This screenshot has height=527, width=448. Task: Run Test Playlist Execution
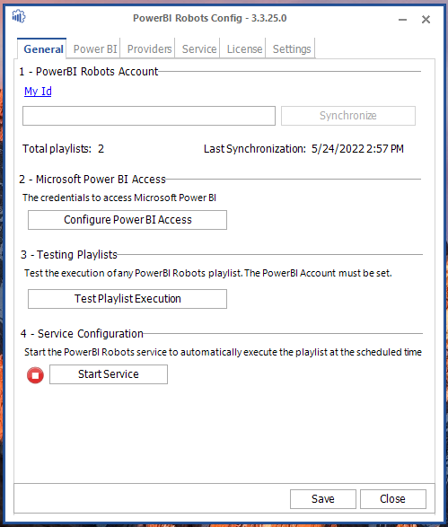(127, 299)
